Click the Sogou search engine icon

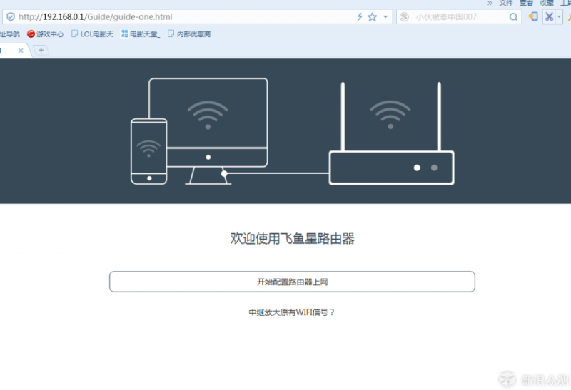pyautogui.click(x=404, y=16)
